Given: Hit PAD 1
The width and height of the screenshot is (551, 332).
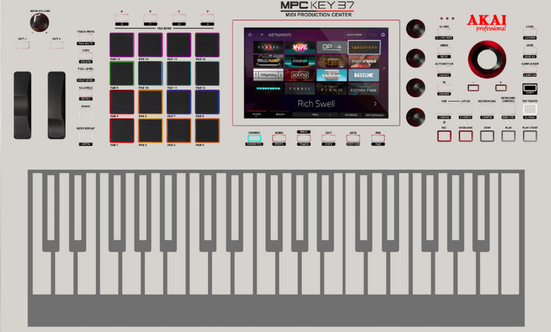Looking at the screenshot, I should coord(122,131).
